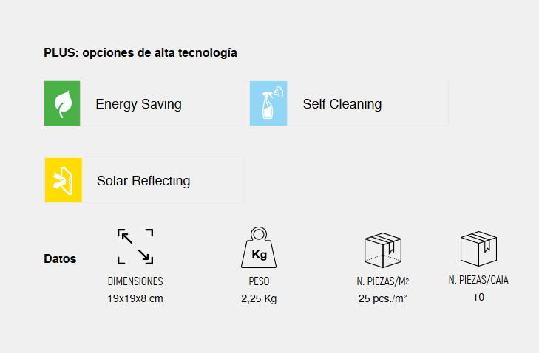Click the Kg weight icon
The height and width of the screenshot is (353, 539).
pyautogui.click(x=259, y=247)
